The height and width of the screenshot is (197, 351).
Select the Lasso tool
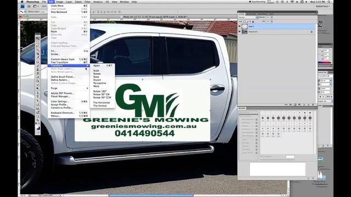(38, 46)
